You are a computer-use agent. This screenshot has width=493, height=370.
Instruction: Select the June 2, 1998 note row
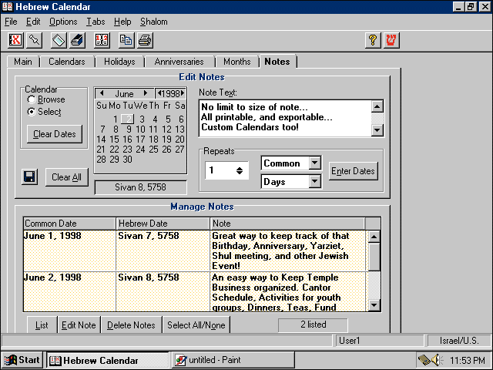(x=195, y=291)
